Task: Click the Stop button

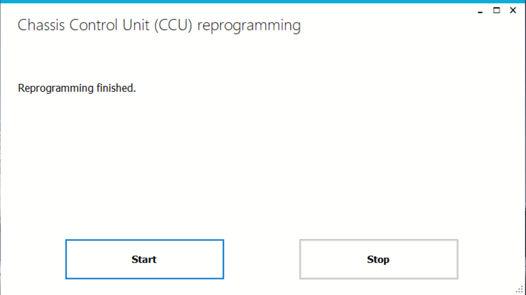Action: pyautogui.click(x=379, y=259)
